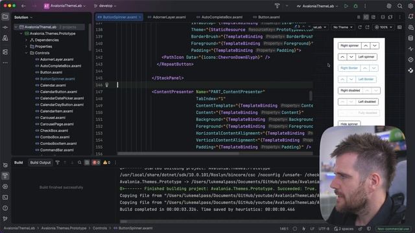Click the Build hammer icon in top toolbar

[x=277, y=6]
